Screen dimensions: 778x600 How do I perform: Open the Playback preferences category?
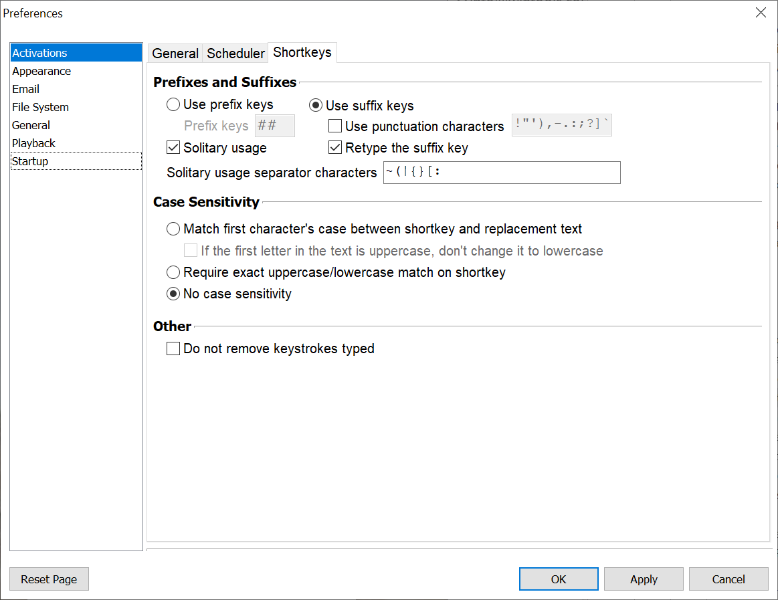33,143
